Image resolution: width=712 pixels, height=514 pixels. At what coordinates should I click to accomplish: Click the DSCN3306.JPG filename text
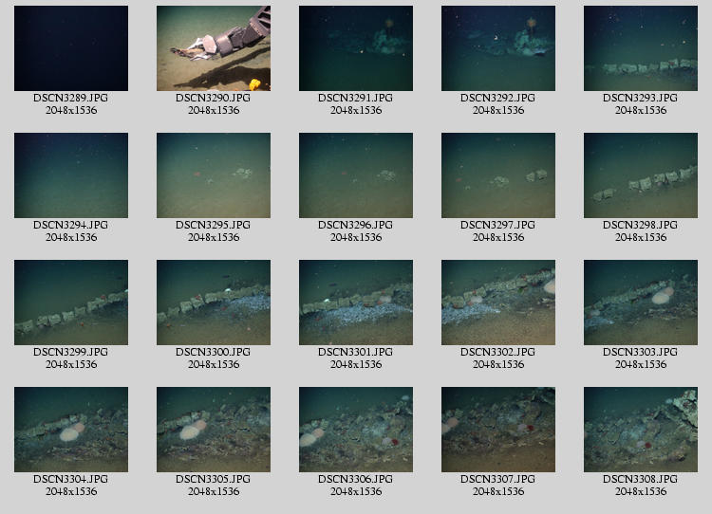coord(356,479)
